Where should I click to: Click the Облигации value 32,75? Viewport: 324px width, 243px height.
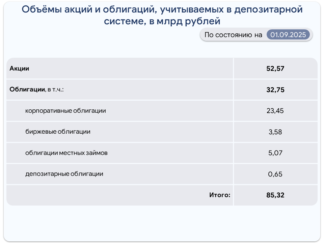tap(275, 90)
